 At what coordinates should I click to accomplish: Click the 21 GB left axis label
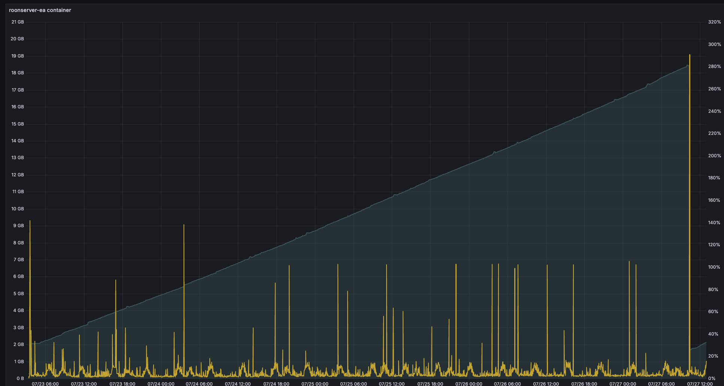pos(18,22)
